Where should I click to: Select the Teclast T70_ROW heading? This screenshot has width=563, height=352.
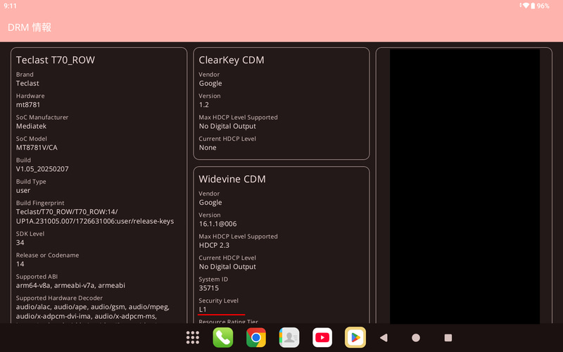click(x=56, y=60)
